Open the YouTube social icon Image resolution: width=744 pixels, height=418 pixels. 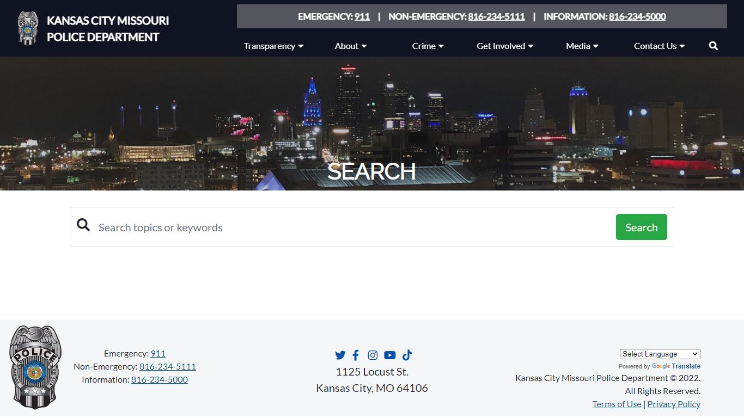click(x=390, y=355)
